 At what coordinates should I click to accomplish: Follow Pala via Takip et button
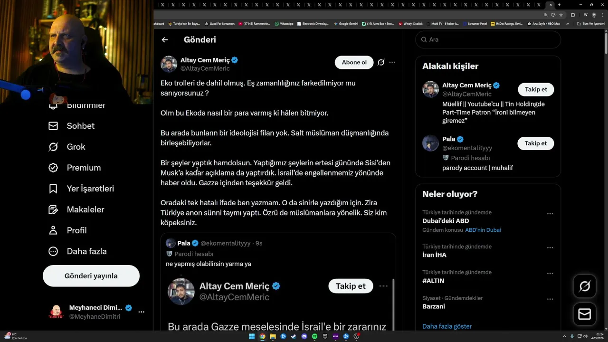(536, 143)
